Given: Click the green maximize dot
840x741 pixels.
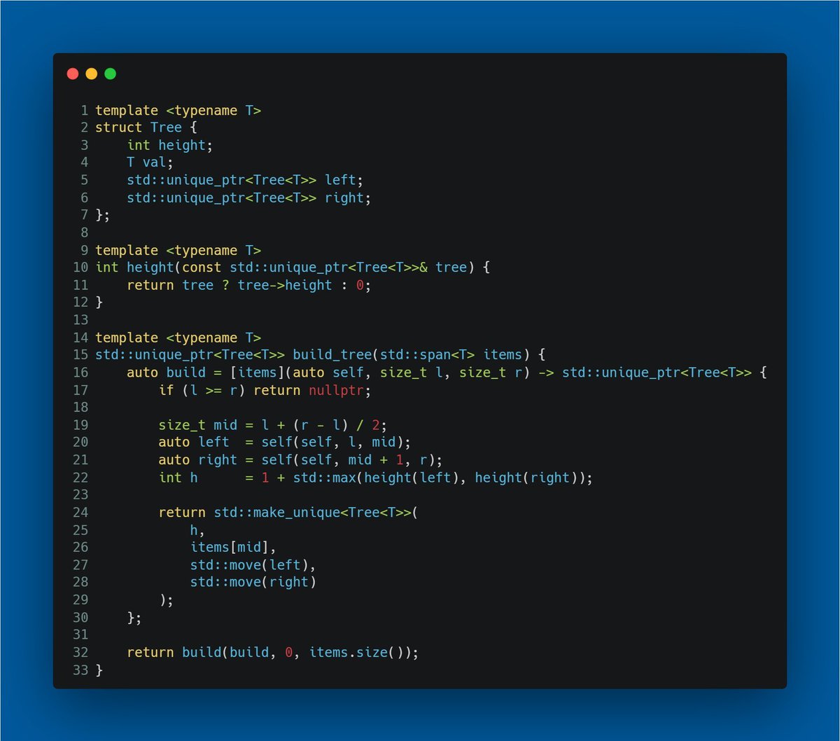Looking at the screenshot, I should pyautogui.click(x=111, y=74).
